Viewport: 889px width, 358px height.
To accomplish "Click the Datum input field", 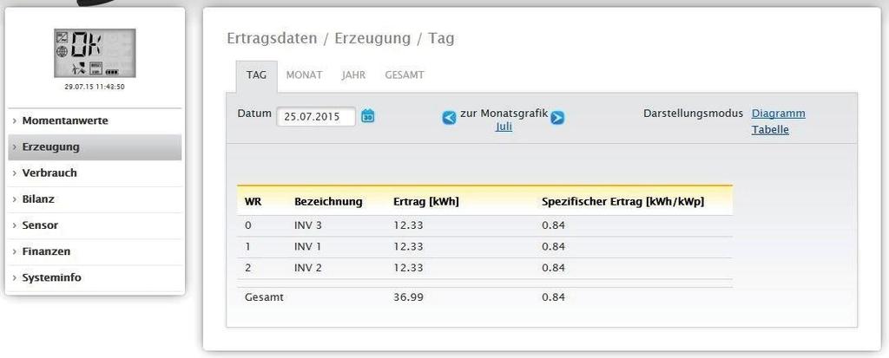I will click(x=315, y=116).
